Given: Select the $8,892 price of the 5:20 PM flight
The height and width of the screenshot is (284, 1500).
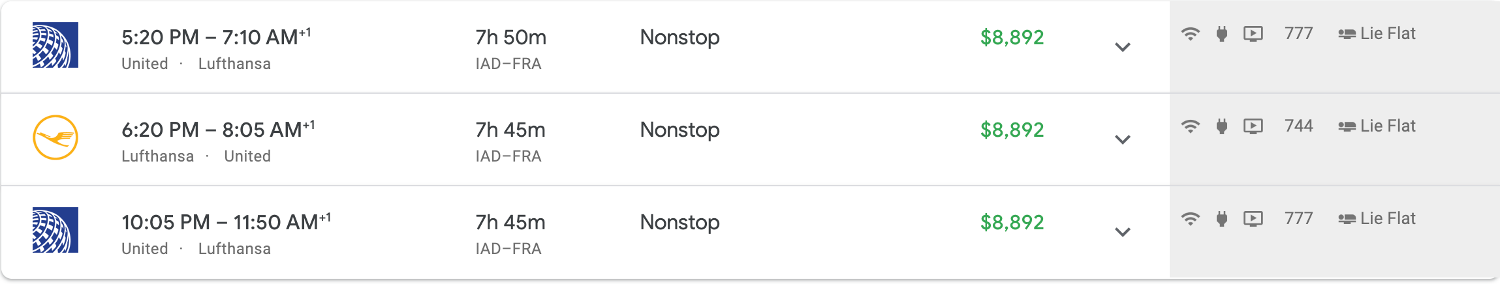Looking at the screenshot, I should point(1012,38).
